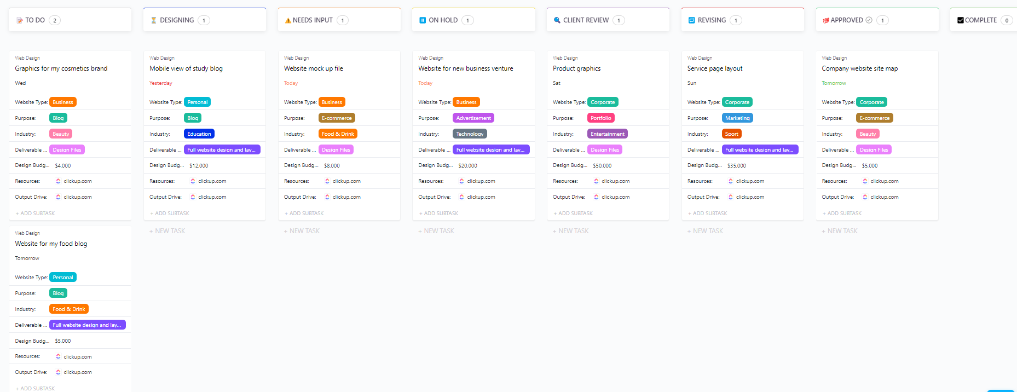
Task: Click the APPROVED 100 emoji icon
Action: pyautogui.click(x=826, y=20)
